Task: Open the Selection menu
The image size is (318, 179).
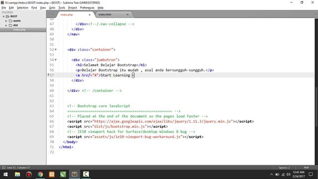Action: click(22, 8)
